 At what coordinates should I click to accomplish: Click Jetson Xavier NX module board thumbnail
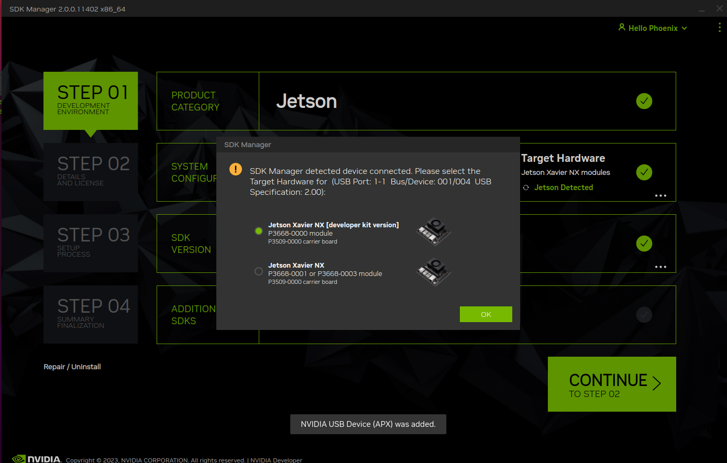[x=434, y=272]
